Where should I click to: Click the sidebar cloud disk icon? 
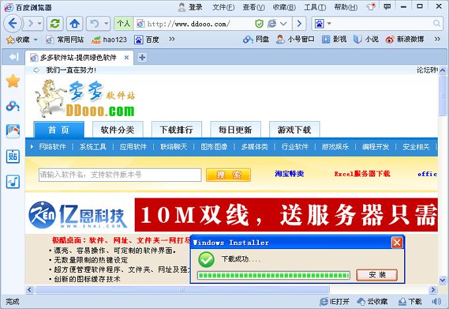pyautogui.click(x=13, y=106)
